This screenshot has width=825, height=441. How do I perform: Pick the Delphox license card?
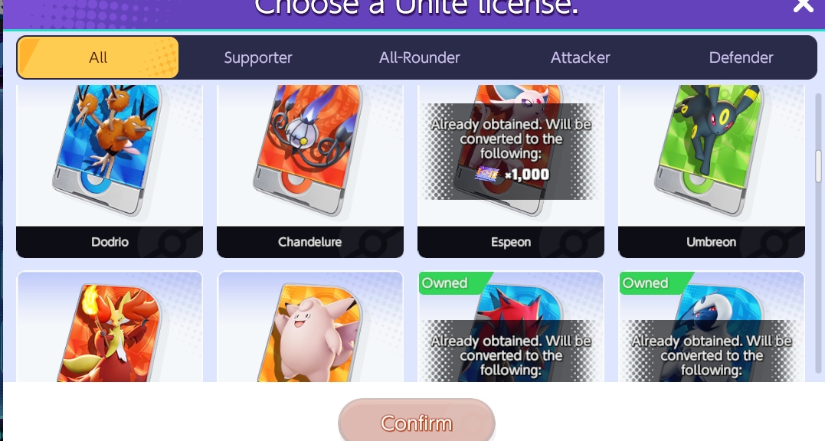tap(110, 326)
